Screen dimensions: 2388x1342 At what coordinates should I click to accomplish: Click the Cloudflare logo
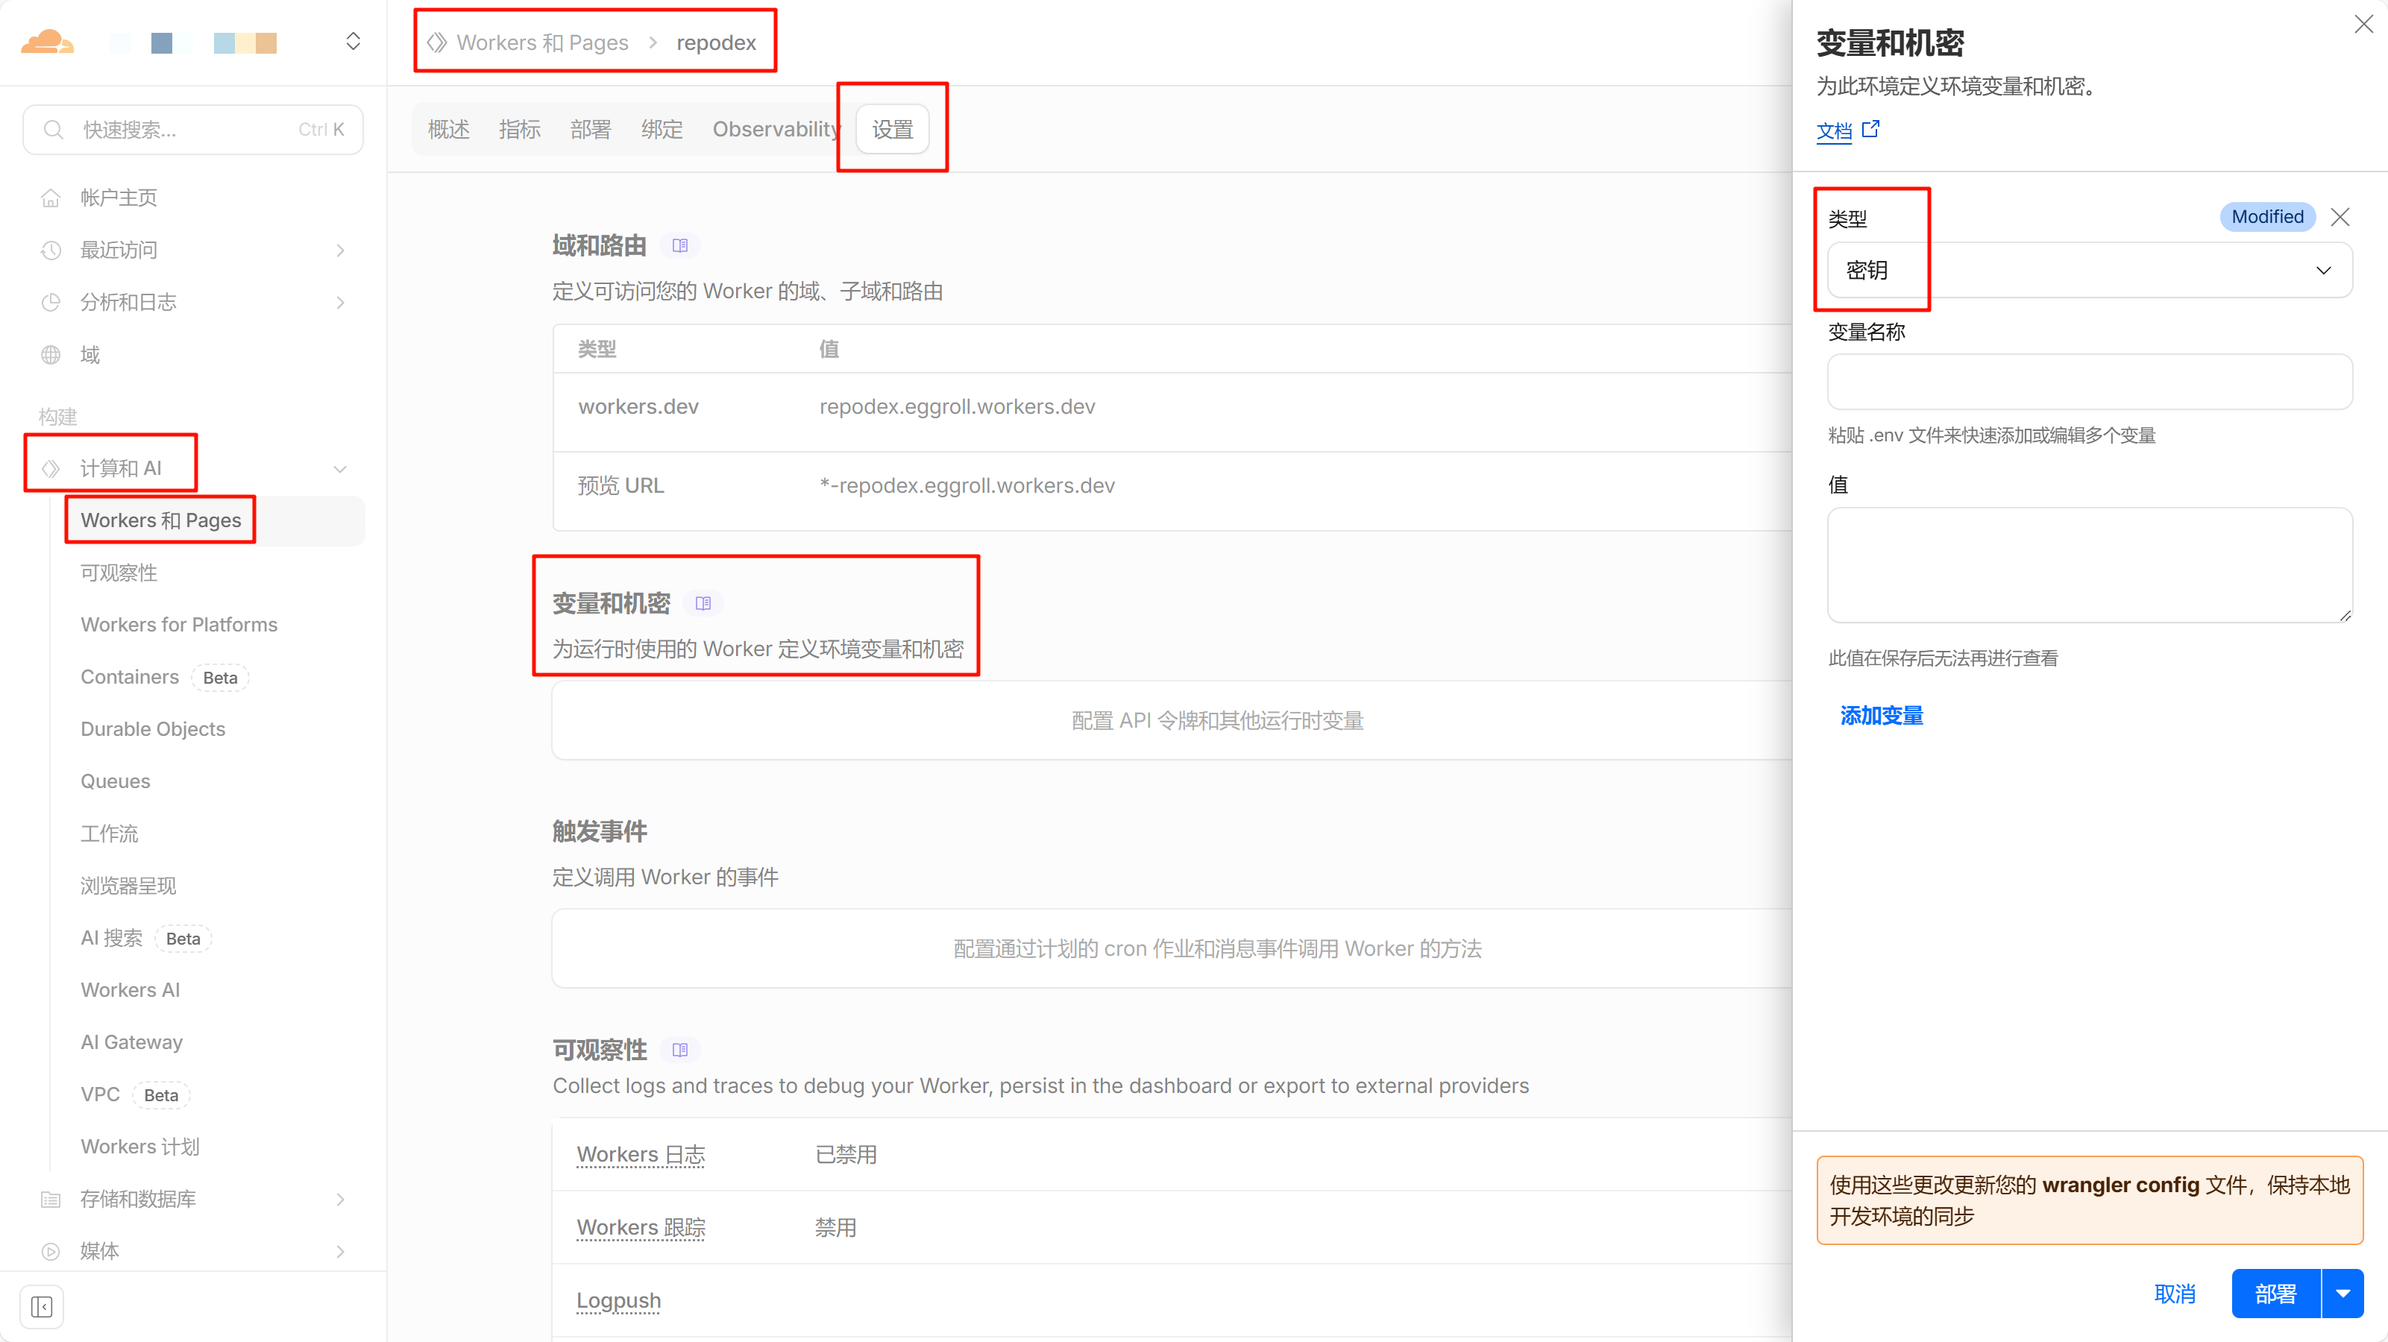tap(46, 41)
